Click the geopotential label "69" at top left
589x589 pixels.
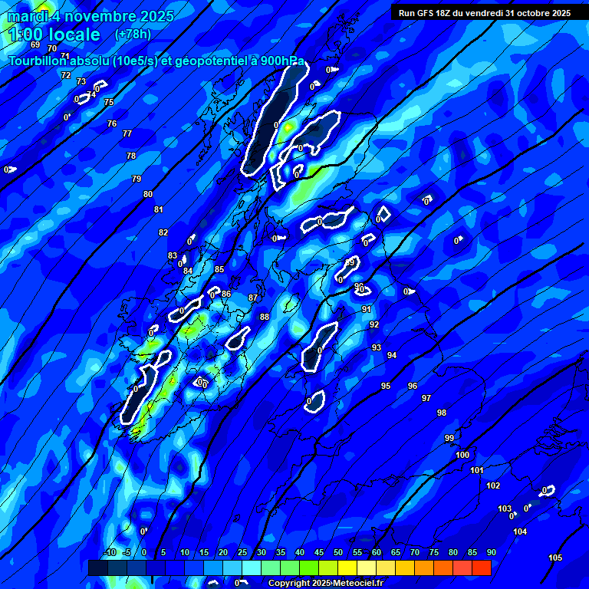point(35,45)
